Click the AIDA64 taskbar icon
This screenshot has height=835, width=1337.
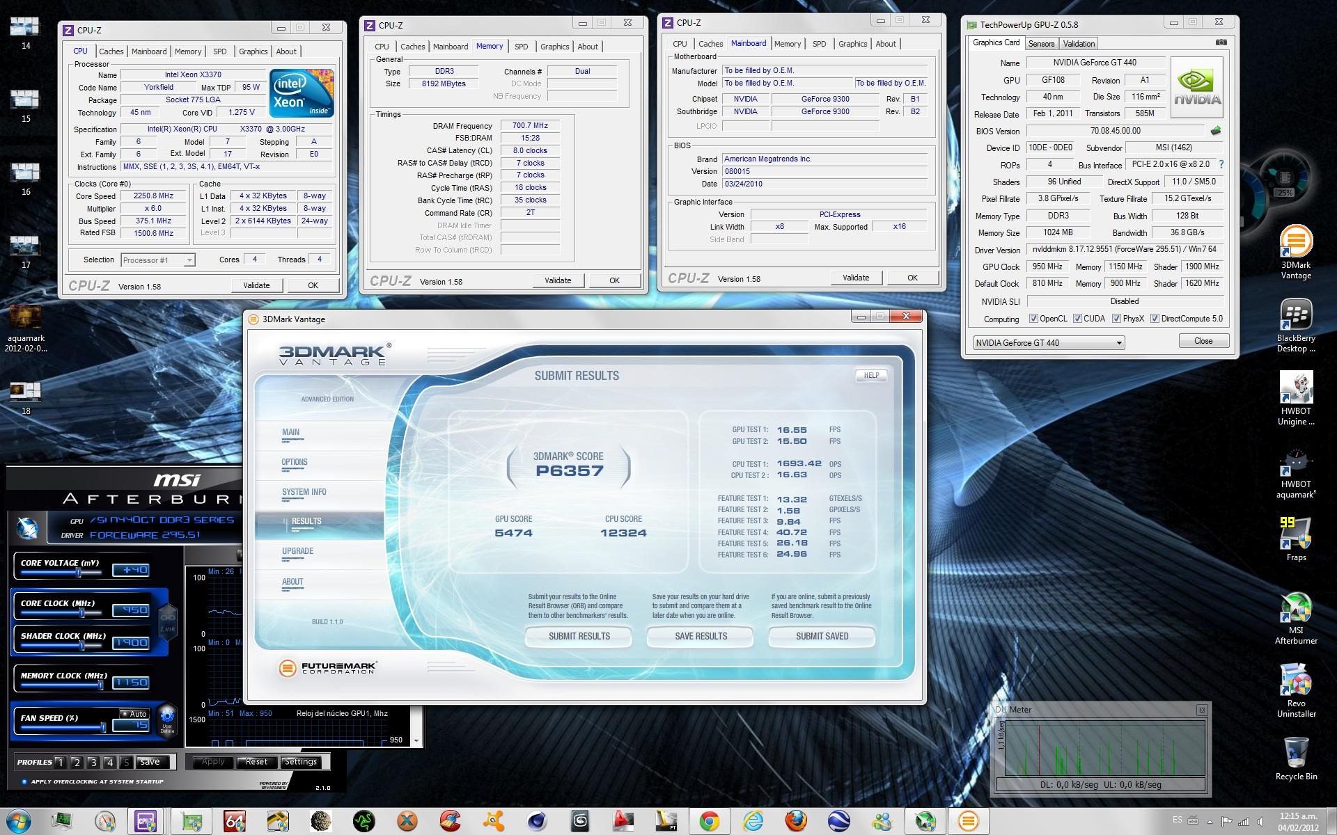click(x=235, y=822)
